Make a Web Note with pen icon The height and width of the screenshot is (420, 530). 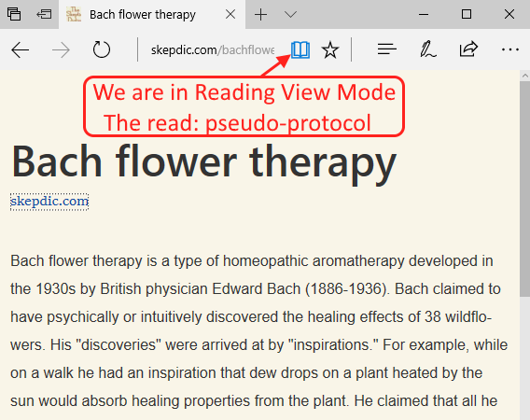point(427,49)
